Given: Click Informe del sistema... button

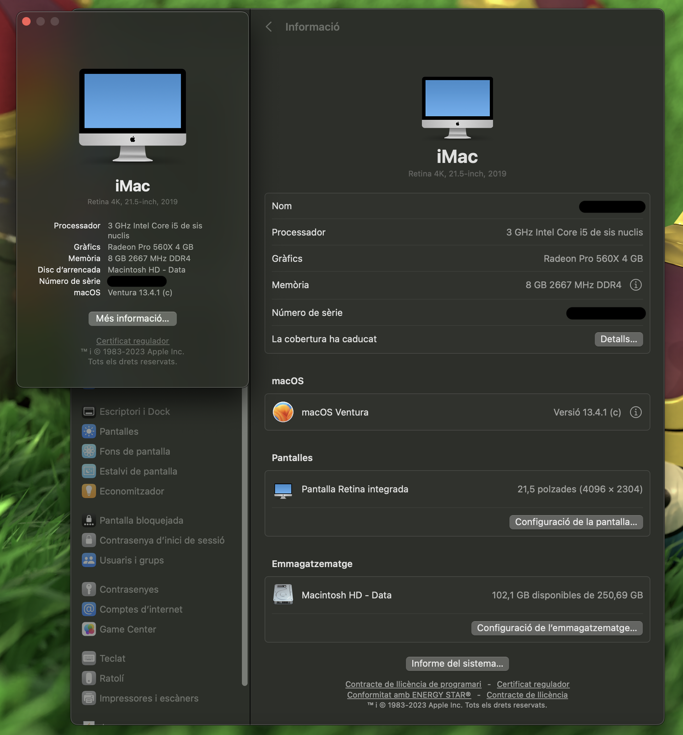Looking at the screenshot, I should (x=457, y=664).
